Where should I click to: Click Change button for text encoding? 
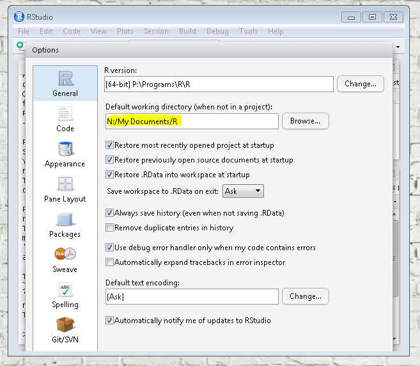(306, 296)
